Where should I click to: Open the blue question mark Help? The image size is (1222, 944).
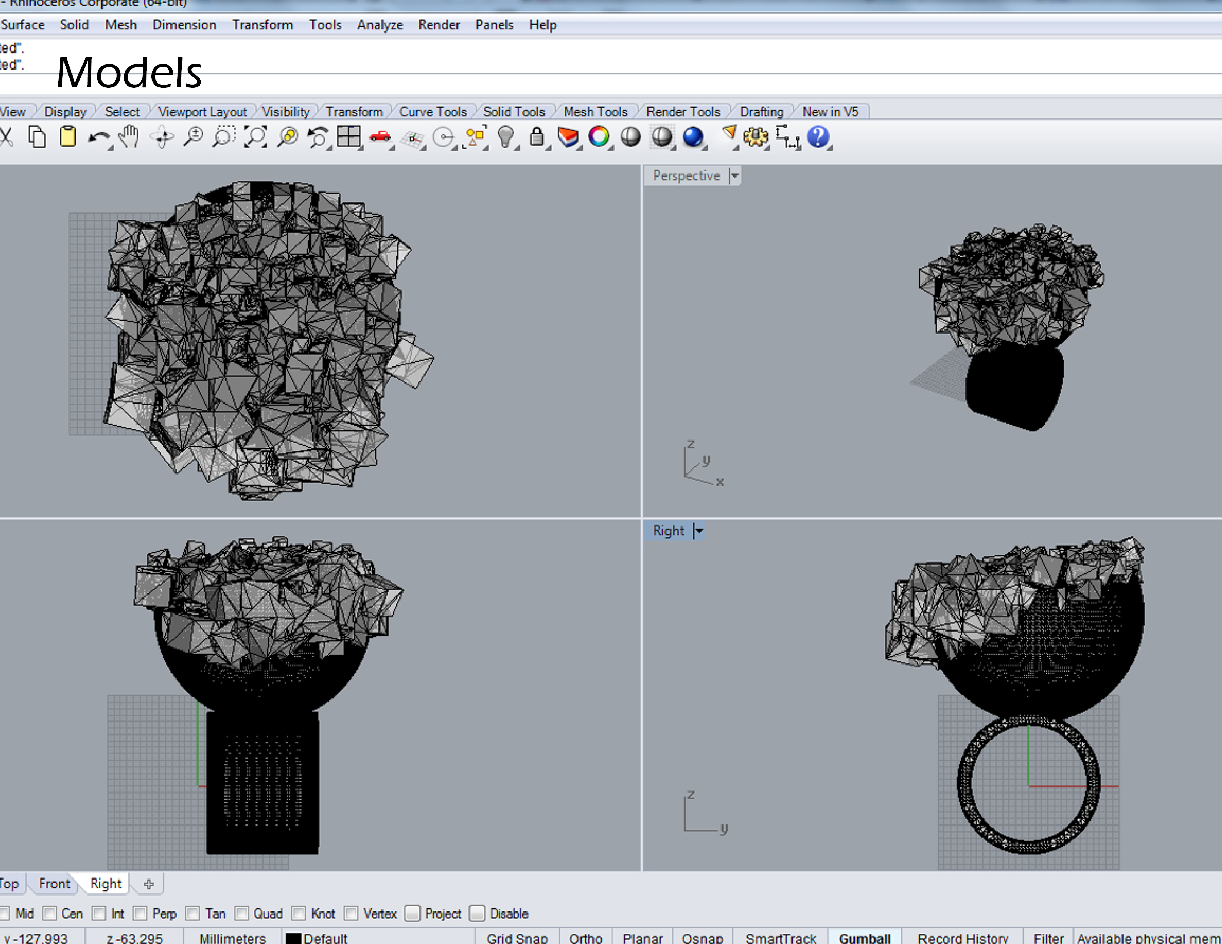[x=818, y=137]
